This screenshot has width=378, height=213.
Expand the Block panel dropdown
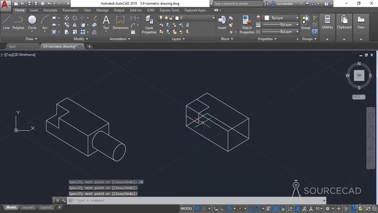click(x=227, y=39)
